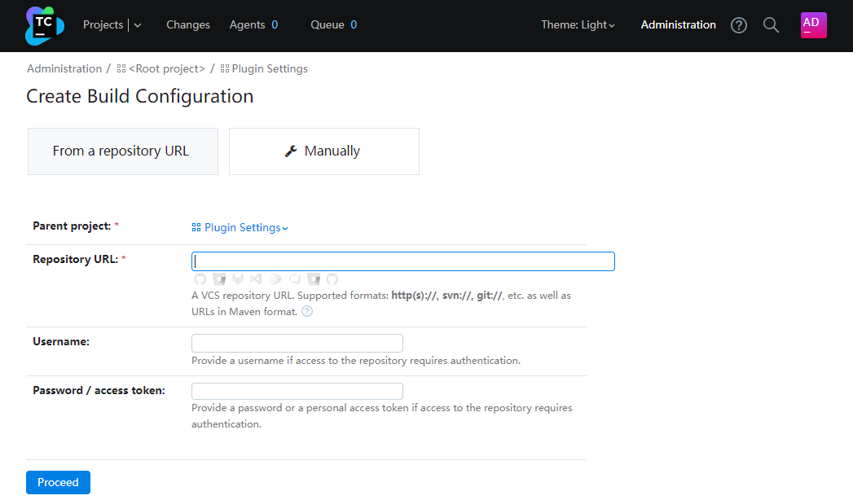Focus the Repository URL input field
The width and height of the screenshot is (853, 500).
point(402,261)
